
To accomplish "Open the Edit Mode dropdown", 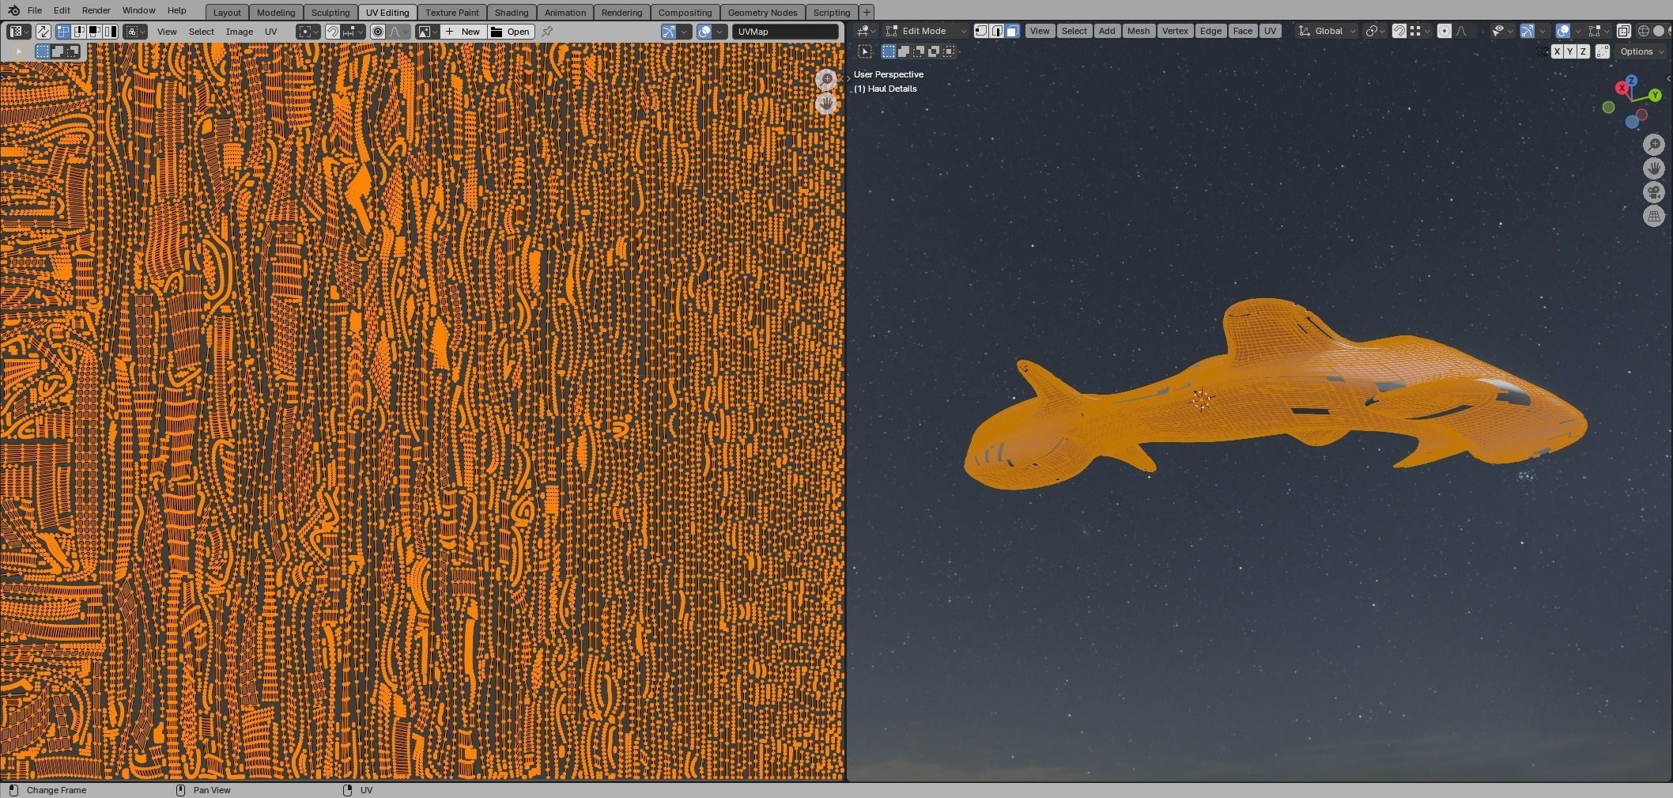I will [926, 31].
